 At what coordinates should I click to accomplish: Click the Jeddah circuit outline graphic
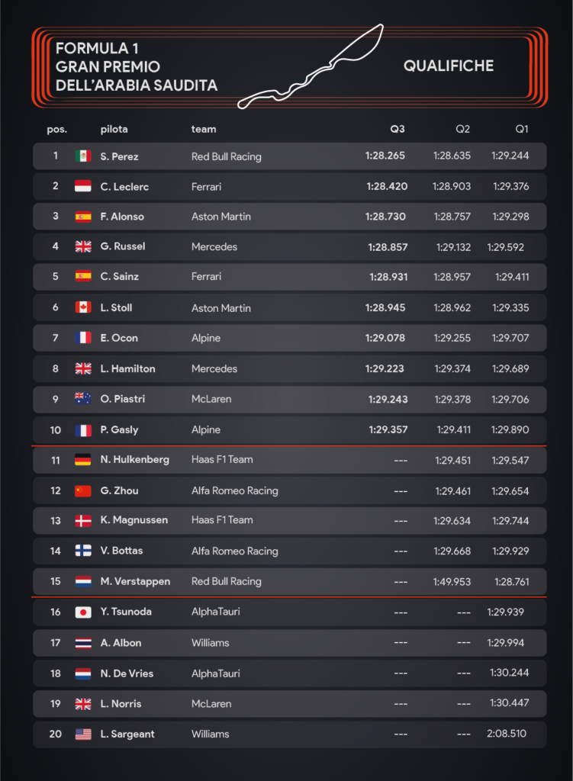pyautogui.click(x=311, y=66)
